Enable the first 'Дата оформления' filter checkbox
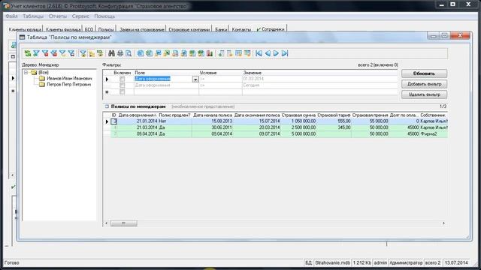This screenshot has height=270, width=481. coord(122,79)
